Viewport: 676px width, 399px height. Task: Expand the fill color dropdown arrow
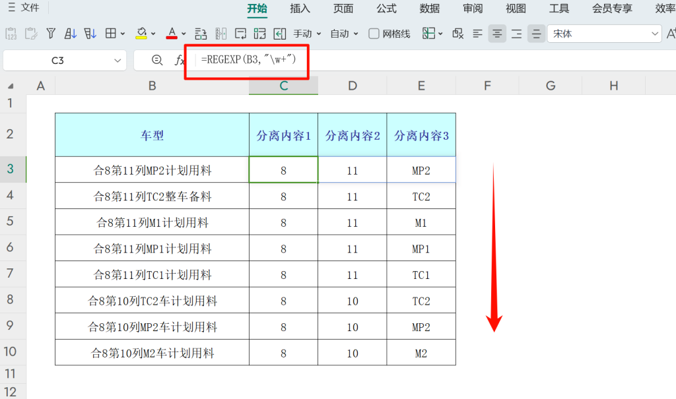153,34
